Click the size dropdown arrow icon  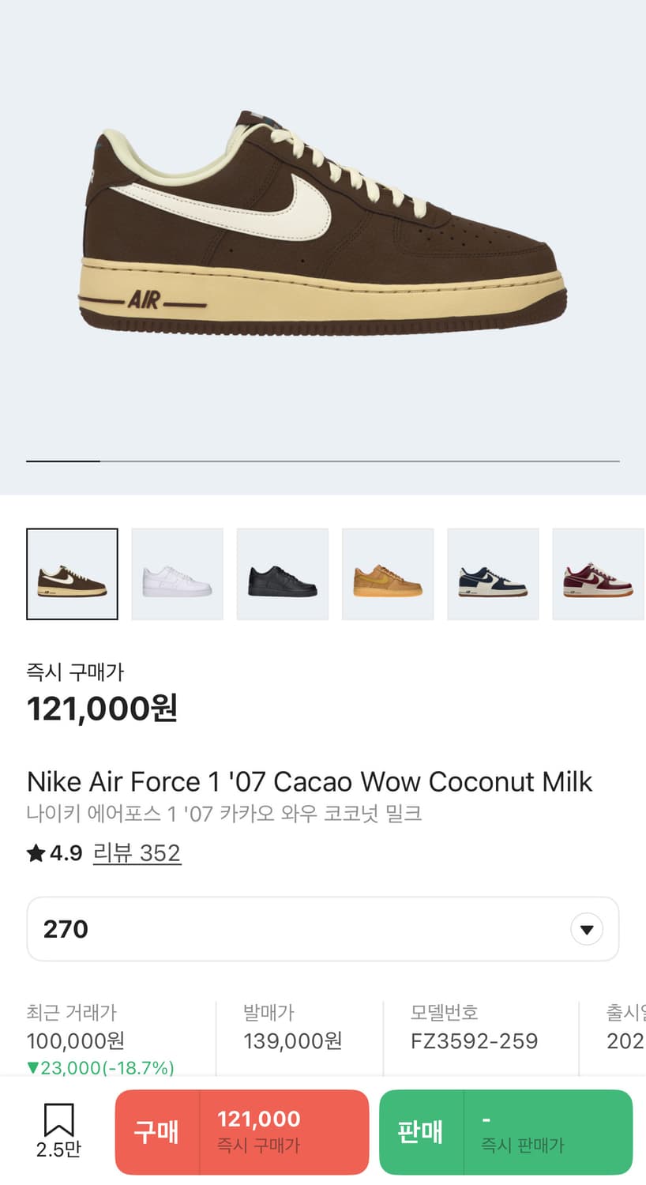point(586,929)
